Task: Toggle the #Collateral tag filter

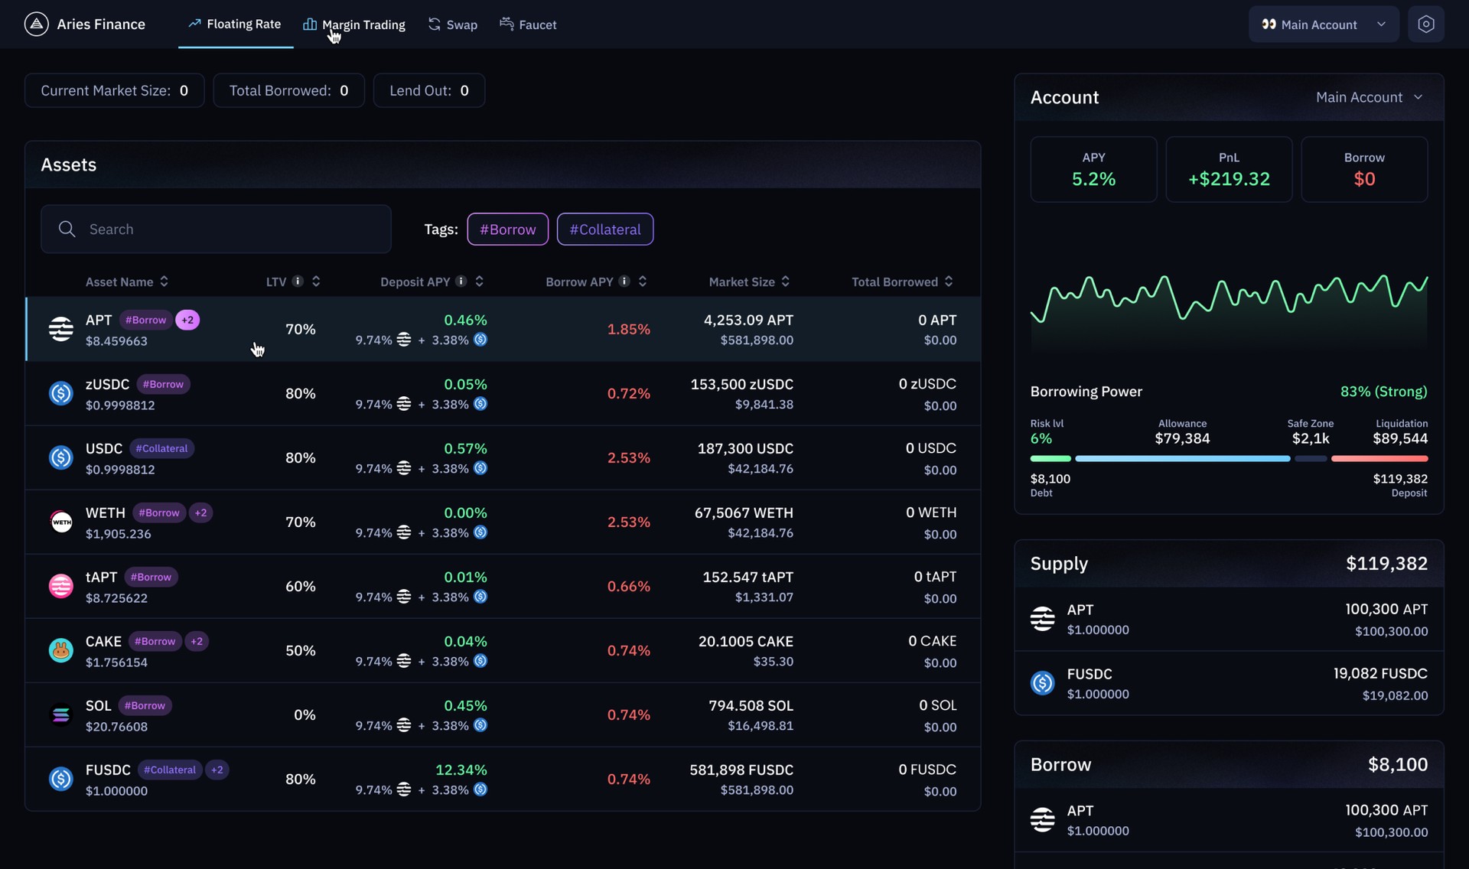Action: pos(605,229)
